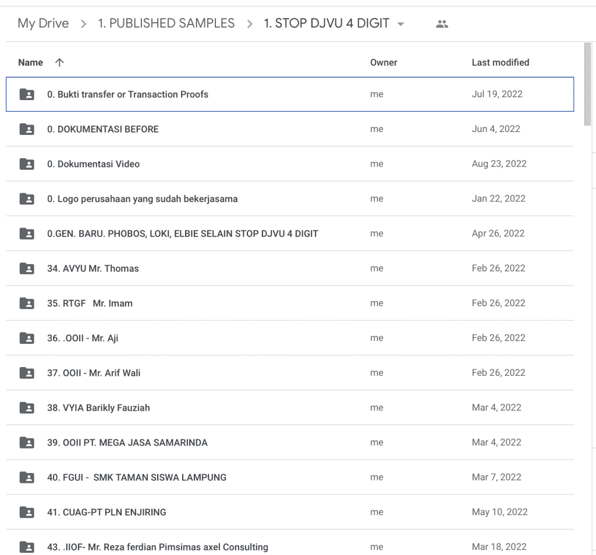The width and height of the screenshot is (596, 555).
Task: Select the '0. Dokumentasi Video' folder name
Action: [x=93, y=164]
